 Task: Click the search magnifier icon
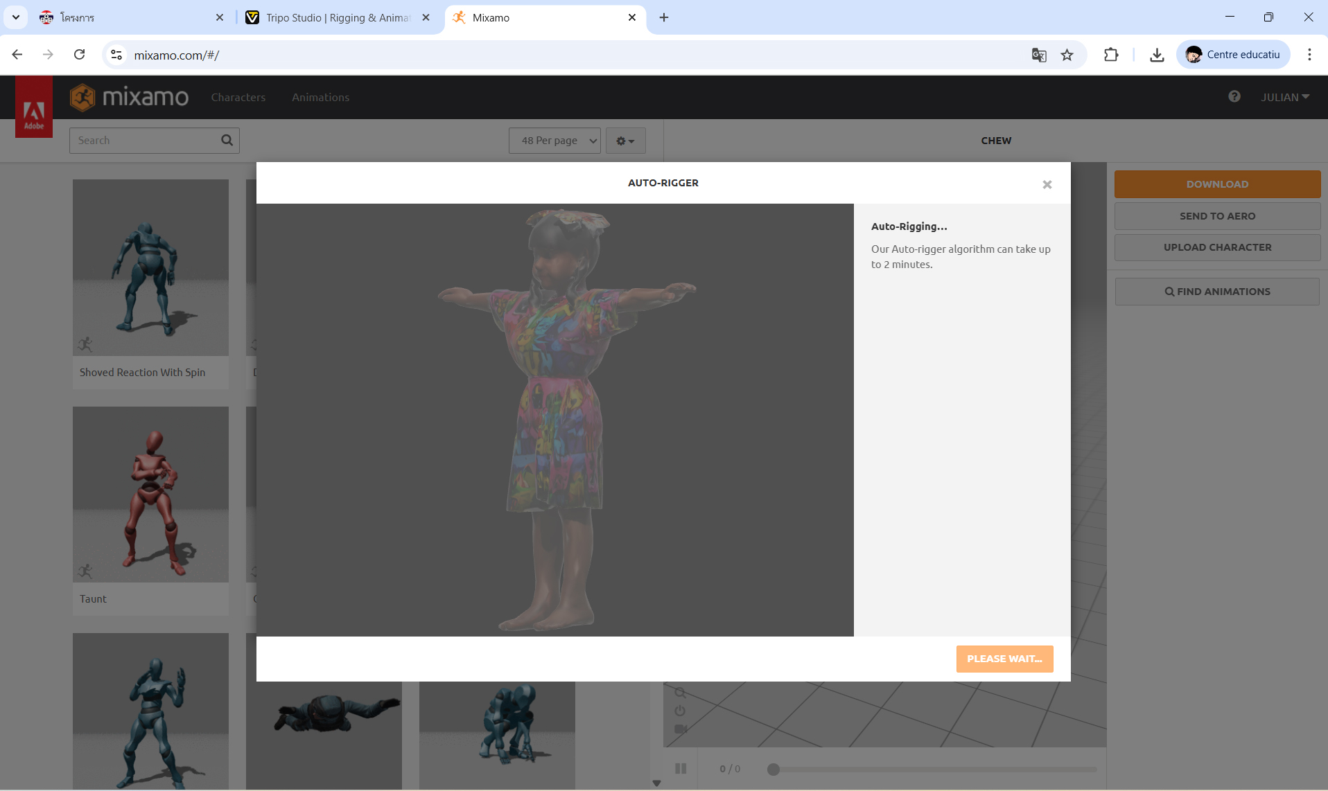point(227,141)
